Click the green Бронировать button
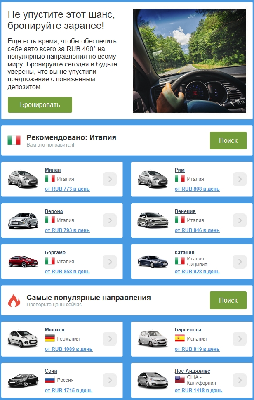 click(40, 104)
